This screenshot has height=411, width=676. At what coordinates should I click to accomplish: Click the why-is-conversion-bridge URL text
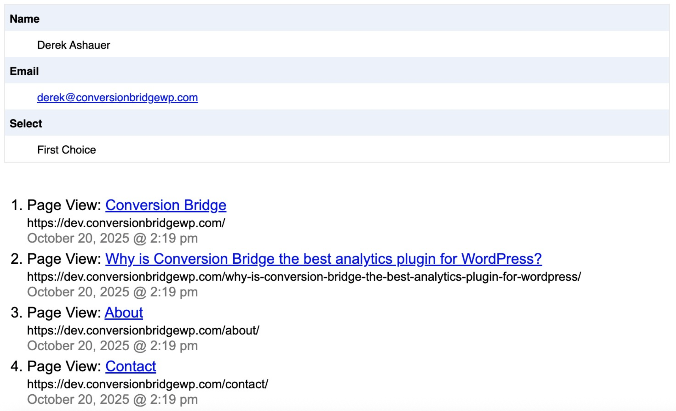(x=304, y=277)
